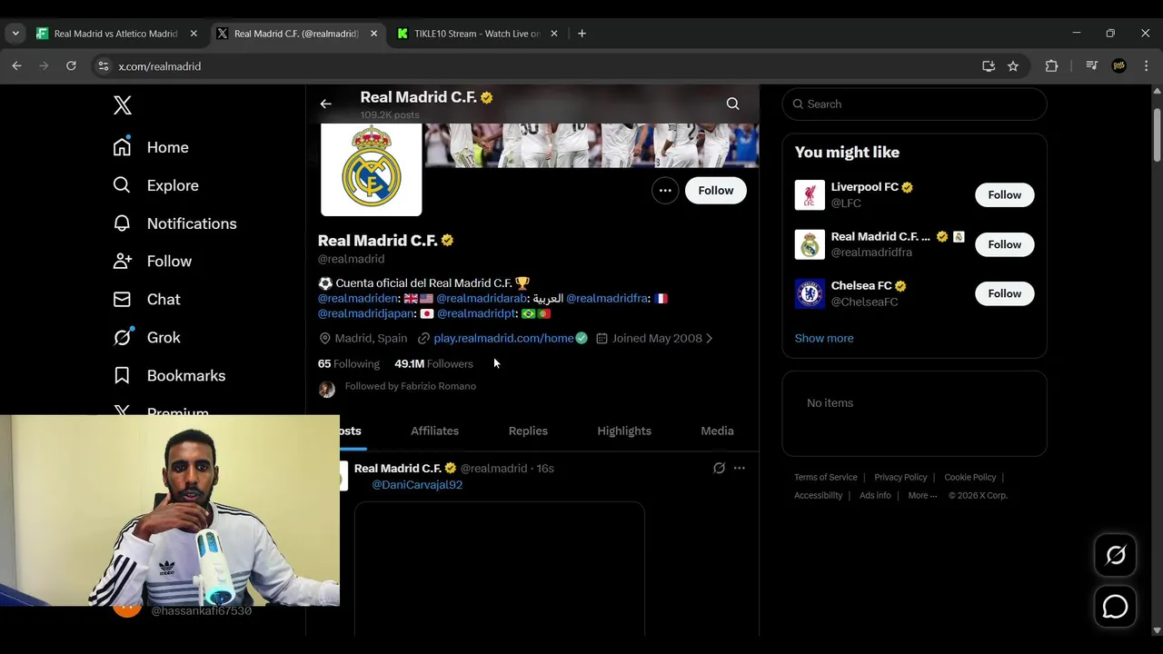1163x654 pixels.
Task: Open Cookie Policy link
Action: (x=970, y=478)
